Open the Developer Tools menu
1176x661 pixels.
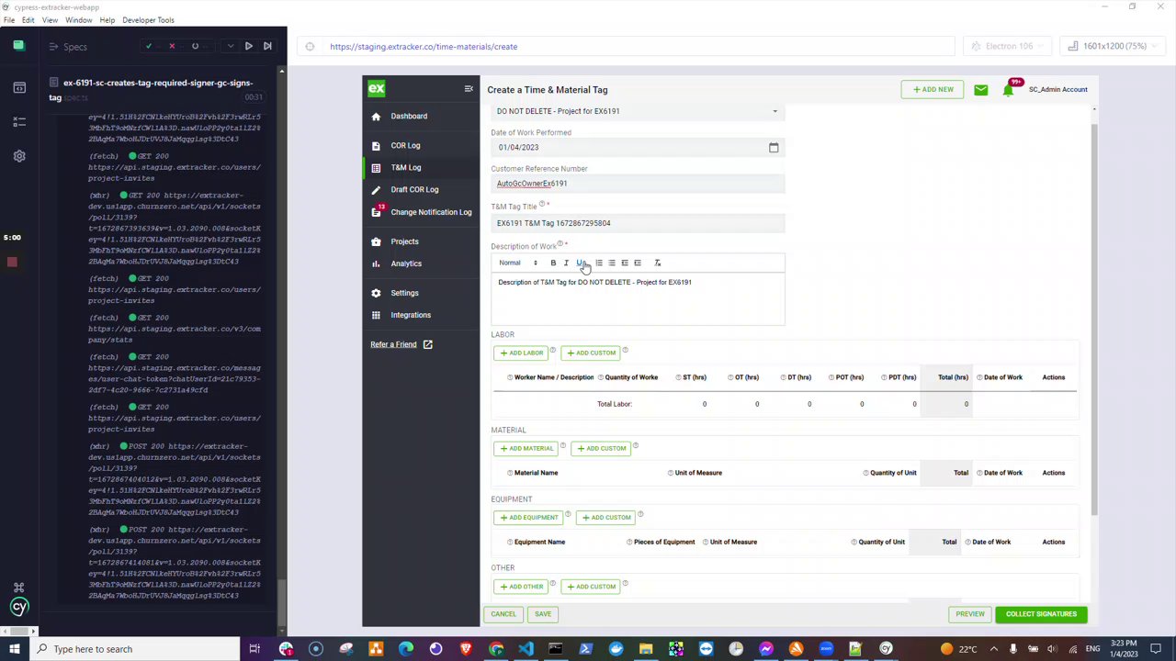click(148, 20)
